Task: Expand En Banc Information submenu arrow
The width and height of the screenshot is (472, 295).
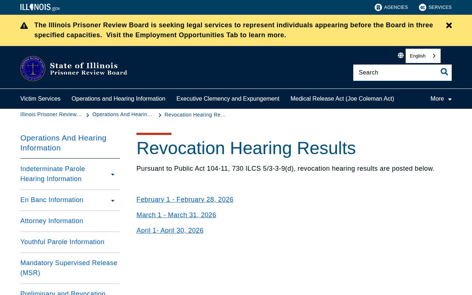Action: pyautogui.click(x=113, y=201)
